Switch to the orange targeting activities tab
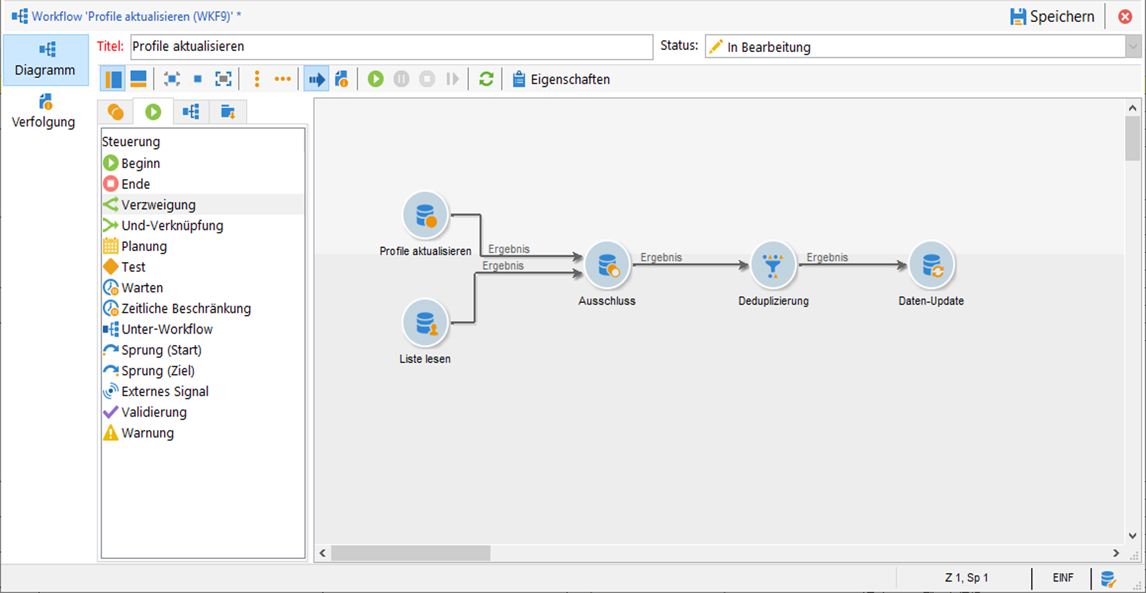The image size is (1146, 593). 116,112
